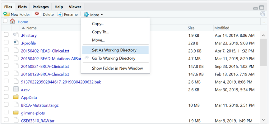Screen dimensions: 269x124
Task: Click the minimize pane icon
Action: click(256, 8)
